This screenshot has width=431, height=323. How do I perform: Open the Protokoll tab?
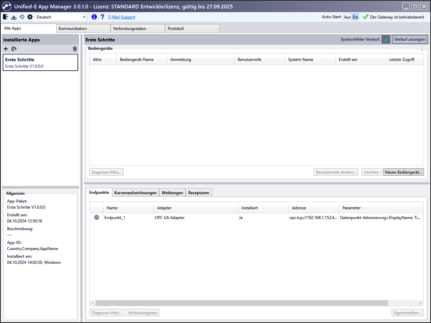tap(192, 29)
